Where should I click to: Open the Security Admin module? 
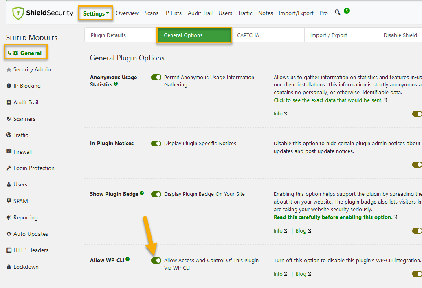click(32, 69)
